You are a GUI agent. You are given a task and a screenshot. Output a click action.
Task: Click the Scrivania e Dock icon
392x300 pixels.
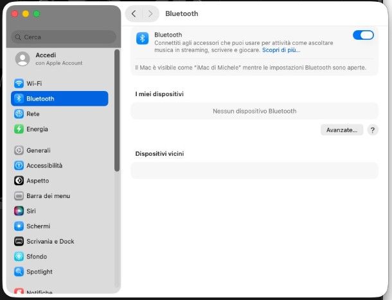[19, 242]
